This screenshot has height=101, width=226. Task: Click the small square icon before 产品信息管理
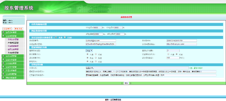[7, 43]
